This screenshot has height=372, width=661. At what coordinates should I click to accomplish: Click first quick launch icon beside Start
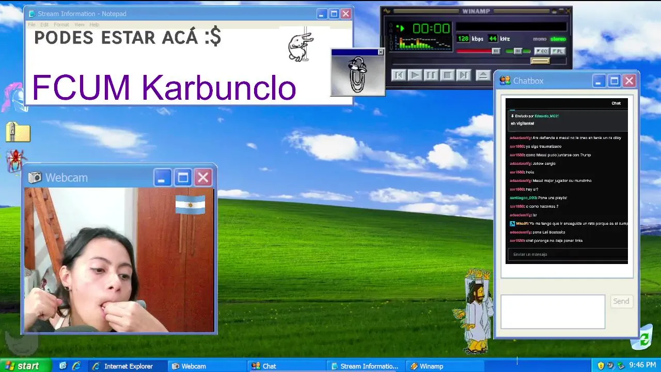tap(63, 366)
